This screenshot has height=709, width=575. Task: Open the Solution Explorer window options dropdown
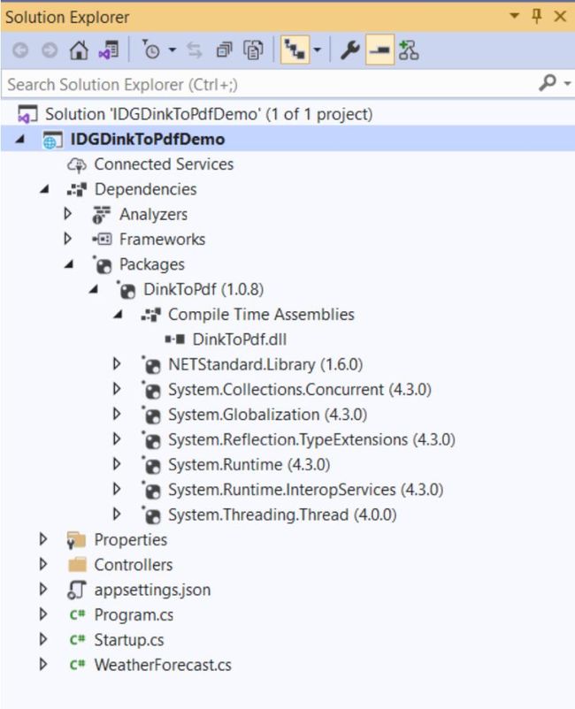pyautogui.click(x=514, y=16)
